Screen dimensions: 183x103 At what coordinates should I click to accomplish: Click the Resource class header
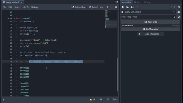pos(151,22)
